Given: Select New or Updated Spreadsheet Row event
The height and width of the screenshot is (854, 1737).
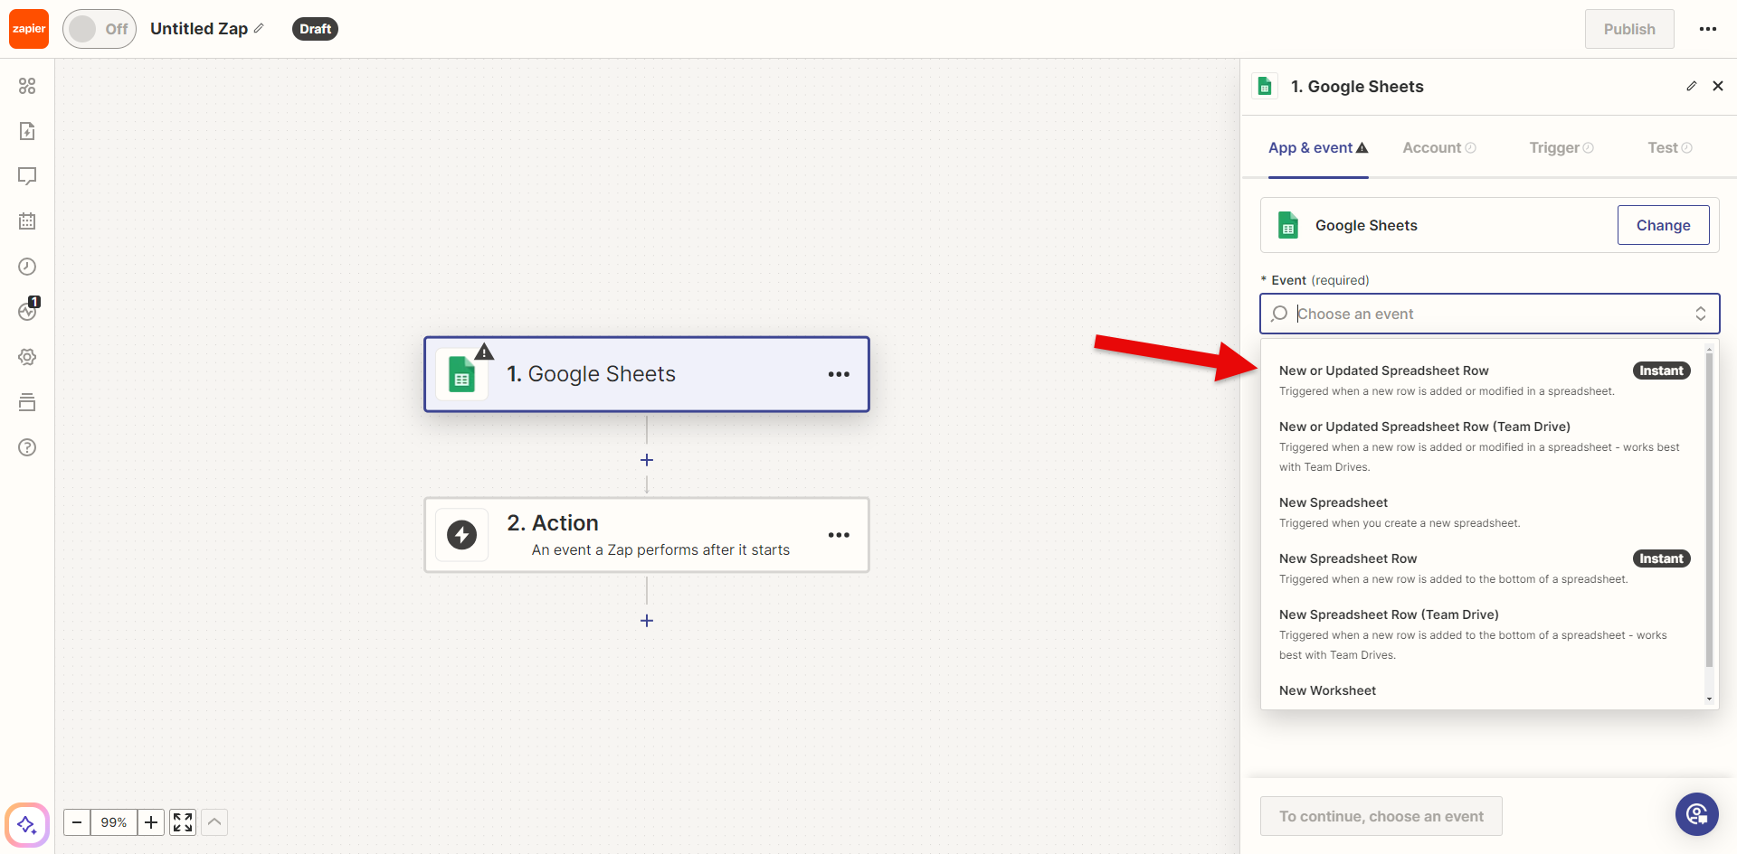Looking at the screenshot, I should [x=1484, y=380].
